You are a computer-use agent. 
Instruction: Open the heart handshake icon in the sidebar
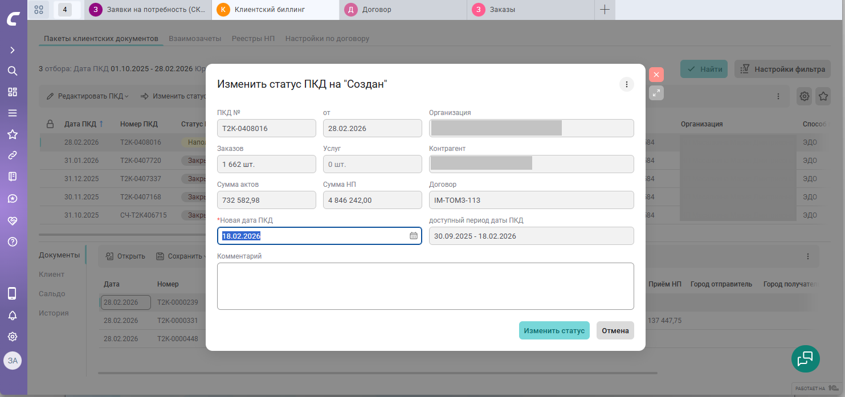click(13, 220)
